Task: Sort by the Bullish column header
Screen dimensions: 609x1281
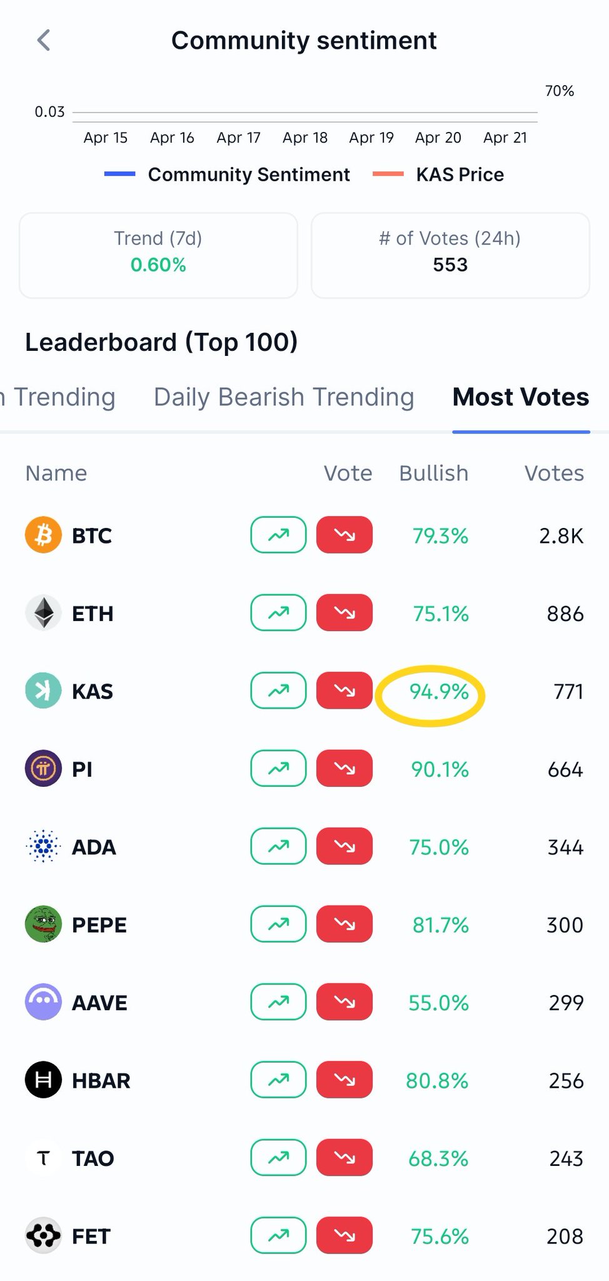Action: coord(433,473)
